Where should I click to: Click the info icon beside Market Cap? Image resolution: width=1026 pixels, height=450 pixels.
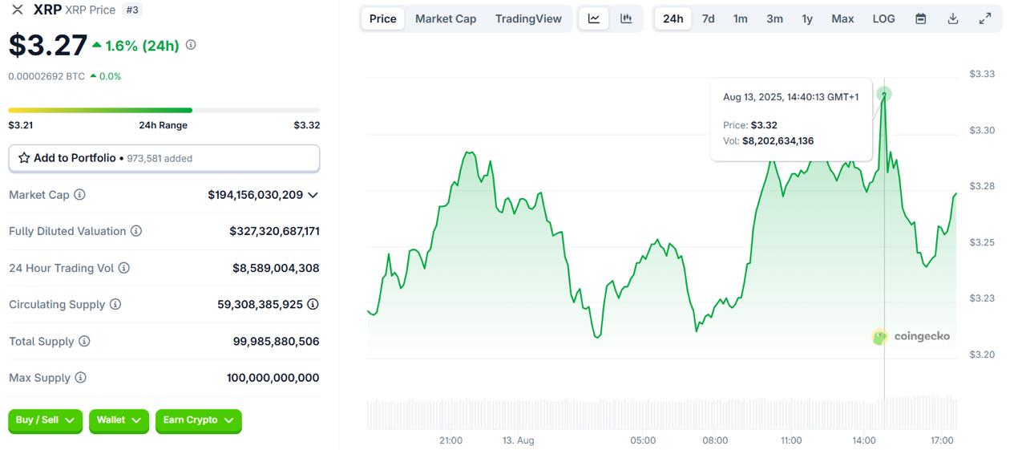80,195
